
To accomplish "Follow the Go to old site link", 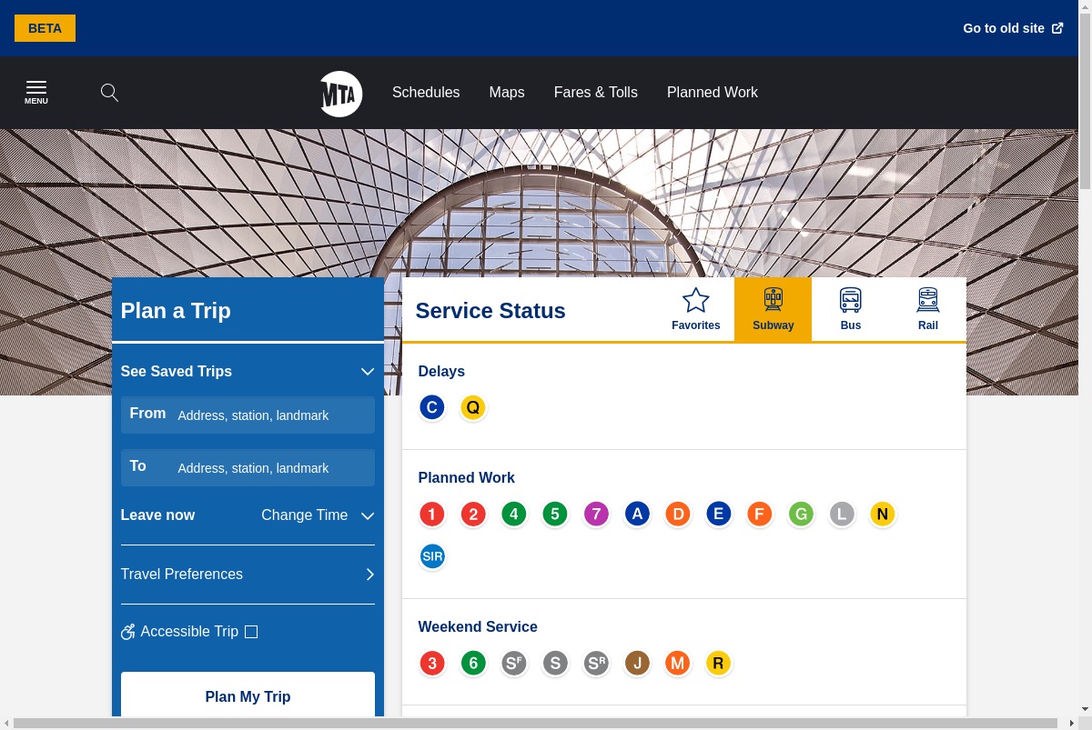I will tap(1013, 28).
